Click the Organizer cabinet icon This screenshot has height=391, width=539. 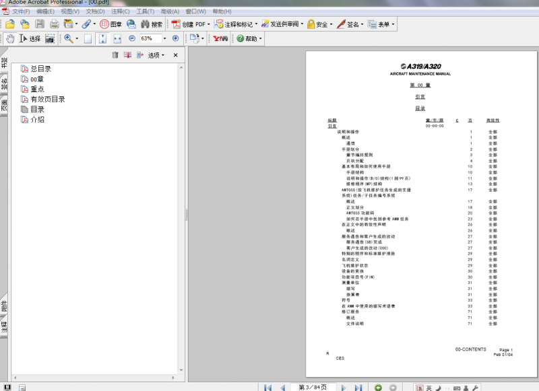click(x=69, y=24)
